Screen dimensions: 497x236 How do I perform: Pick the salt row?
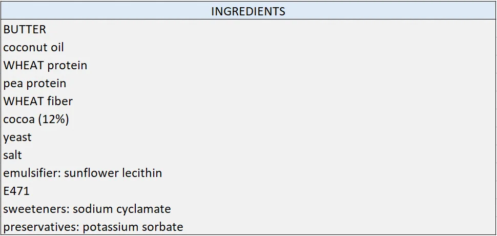248,155
